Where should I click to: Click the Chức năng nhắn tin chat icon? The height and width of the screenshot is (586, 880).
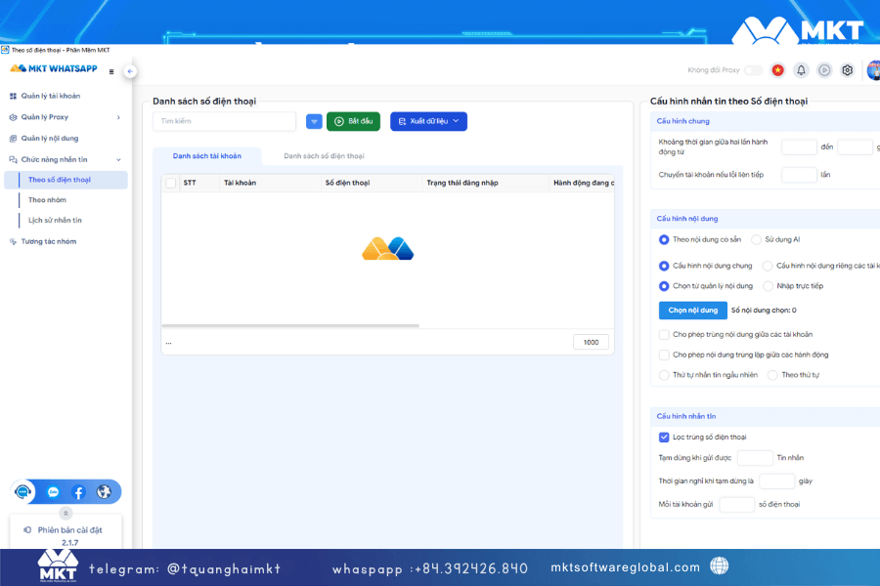point(13,160)
